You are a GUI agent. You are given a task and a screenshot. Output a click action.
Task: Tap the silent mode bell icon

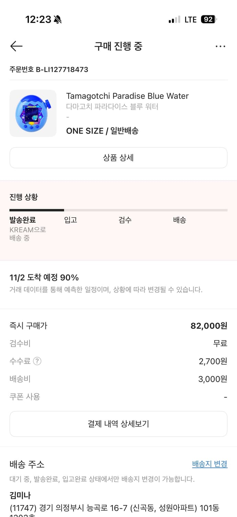tap(58, 20)
